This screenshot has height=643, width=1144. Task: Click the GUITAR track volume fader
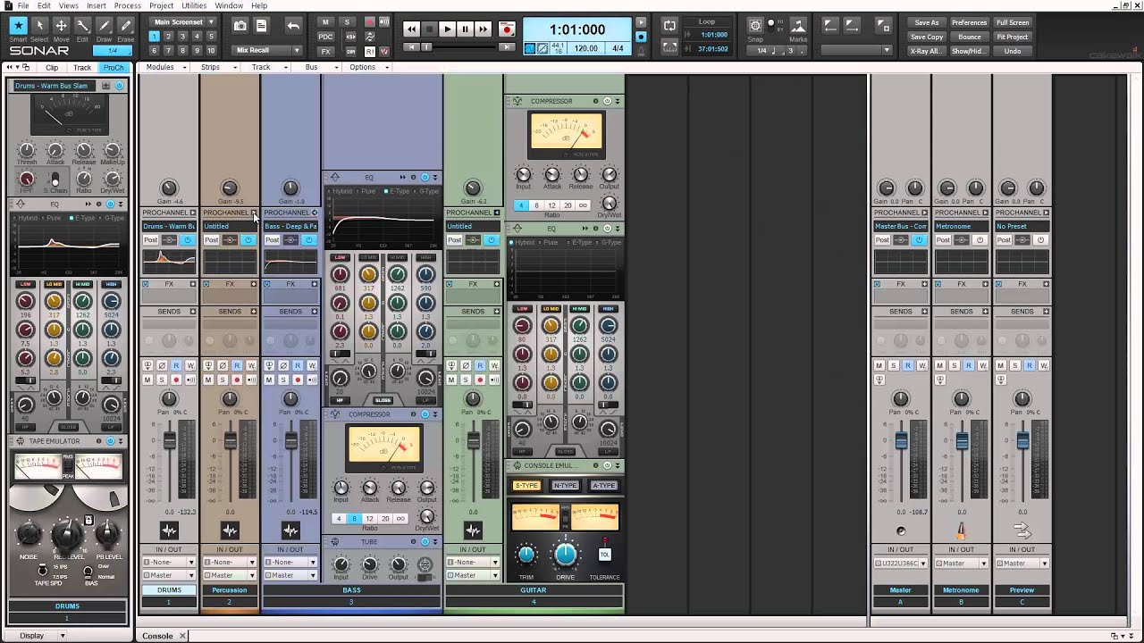click(x=473, y=441)
